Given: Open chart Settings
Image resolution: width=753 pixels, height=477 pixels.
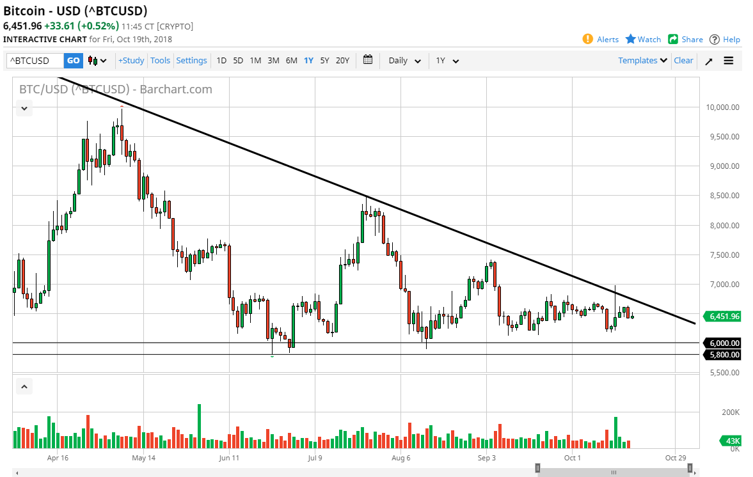Looking at the screenshot, I should (191, 60).
